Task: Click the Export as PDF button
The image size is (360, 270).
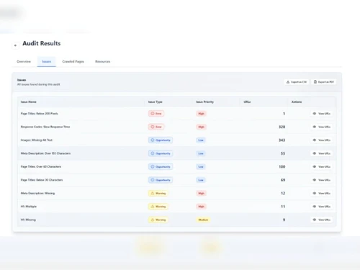Action: [324, 82]
